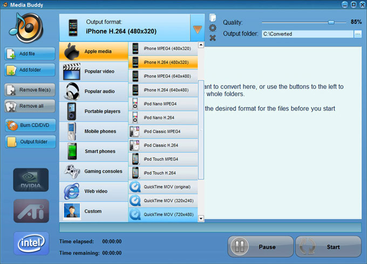Click the Add file button
Image resolution: width=367 pixels, height=264 pixels.
click(x=30, y=53)
